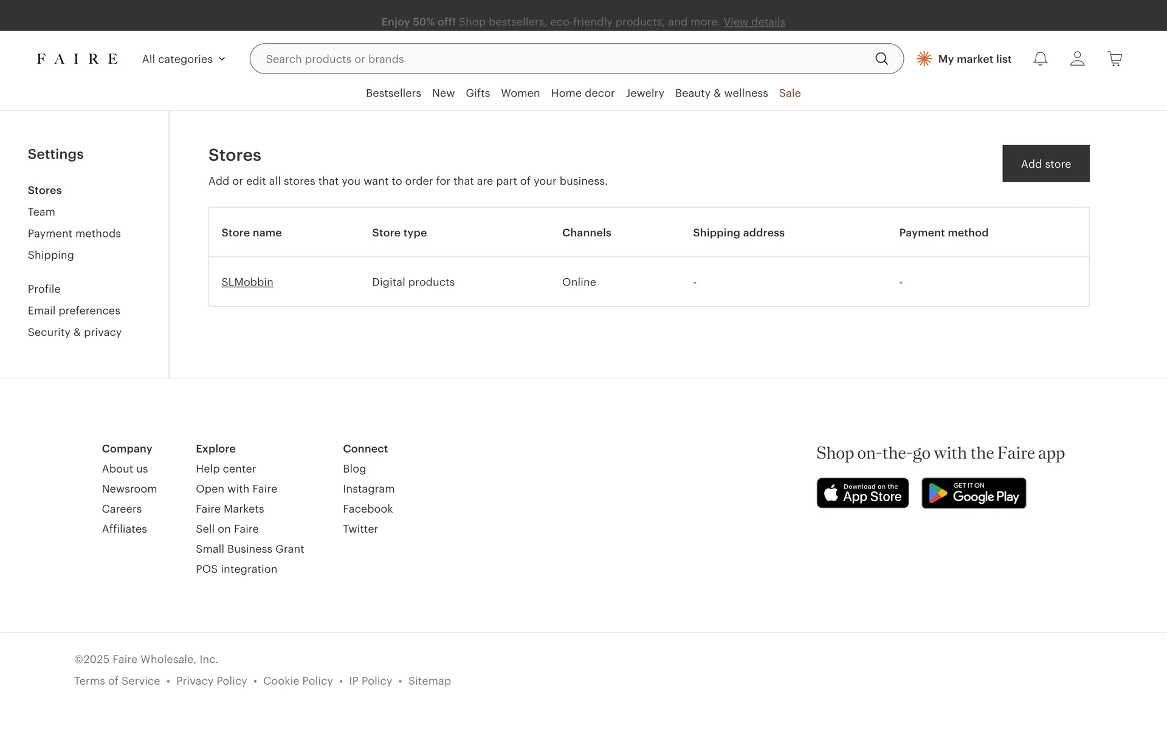
Task: Click the My market list star icon
Action: (924, 59)
